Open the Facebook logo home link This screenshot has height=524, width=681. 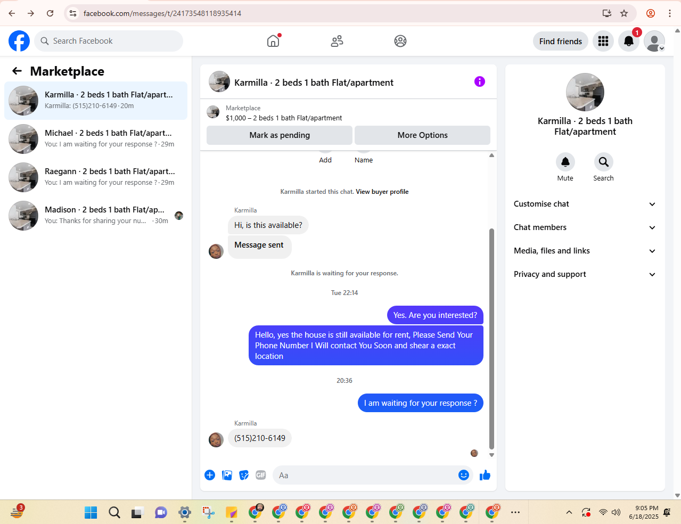point(19,41)
